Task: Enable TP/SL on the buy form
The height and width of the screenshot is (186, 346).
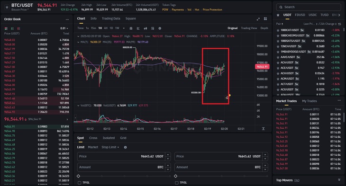Action: click(80, 183)
